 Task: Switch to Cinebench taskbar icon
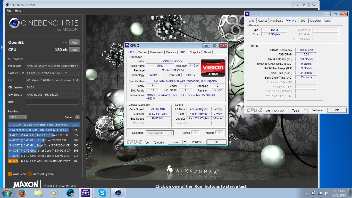[118, 193]
